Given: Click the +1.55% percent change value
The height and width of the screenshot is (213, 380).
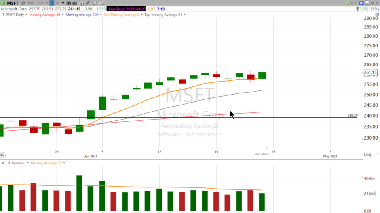Looking at the screenshot, I should 100,9.
